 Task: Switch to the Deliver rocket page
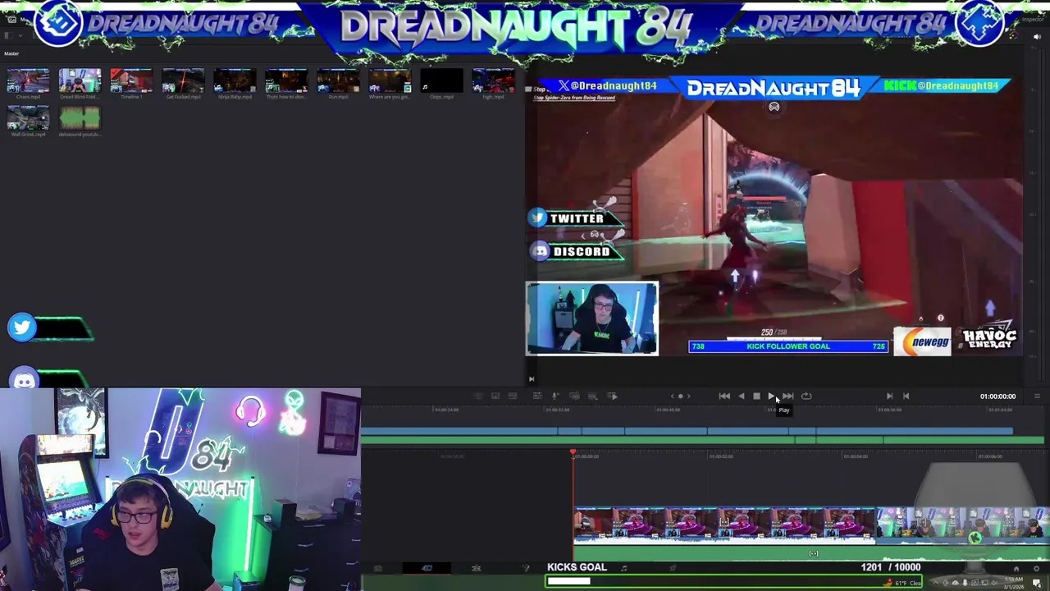[x=673, y=567]
